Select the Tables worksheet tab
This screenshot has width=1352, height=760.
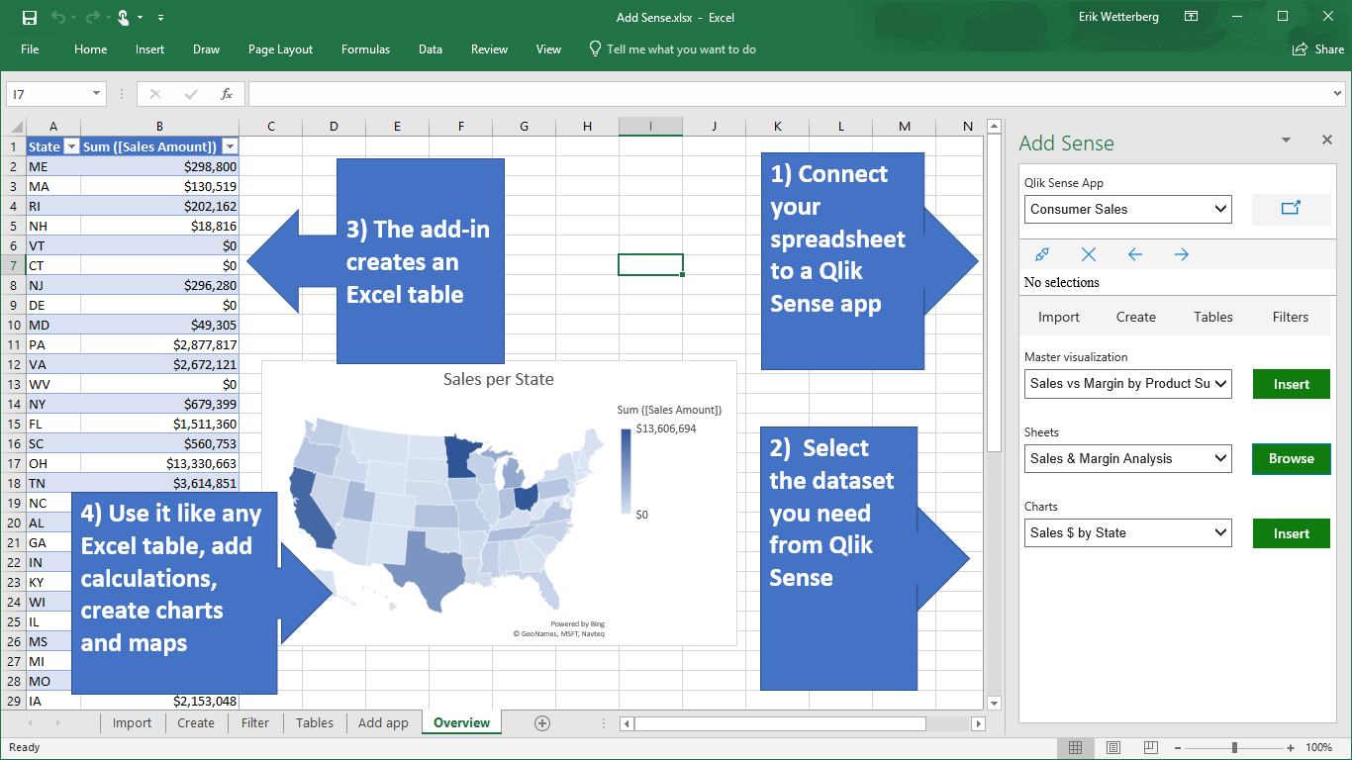pos(315,723)
